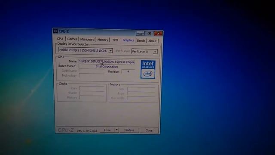Screen dimensions: 275x155
Task: Click the Clocks Core field
Action: coord(92,88)
